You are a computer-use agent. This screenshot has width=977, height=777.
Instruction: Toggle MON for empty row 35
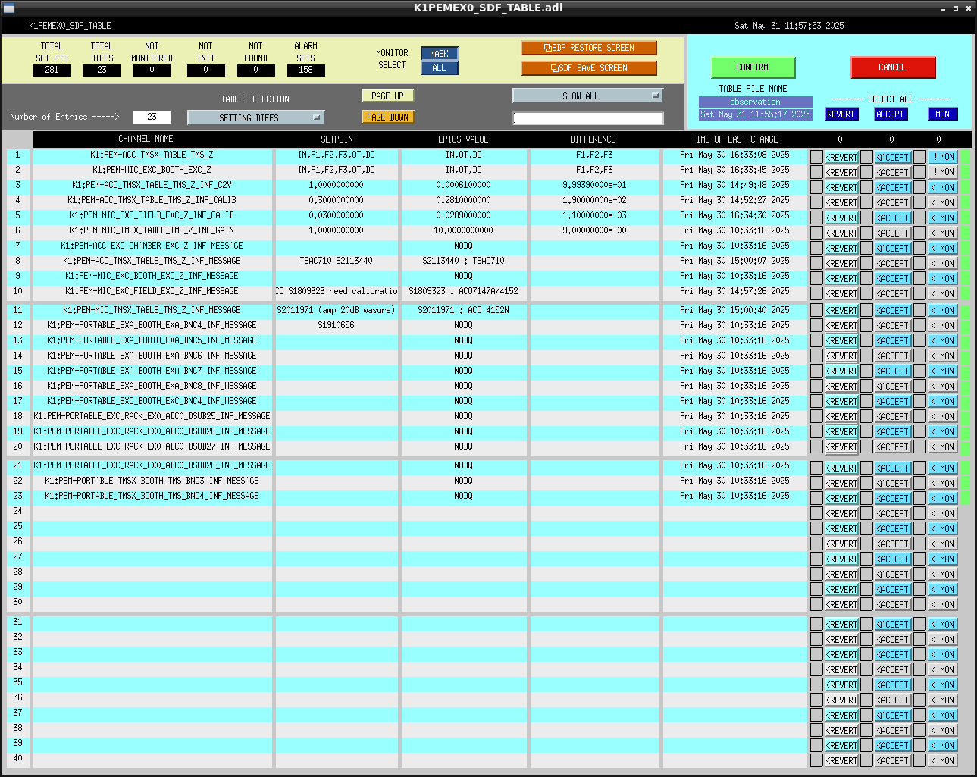[x=943, y=685]
